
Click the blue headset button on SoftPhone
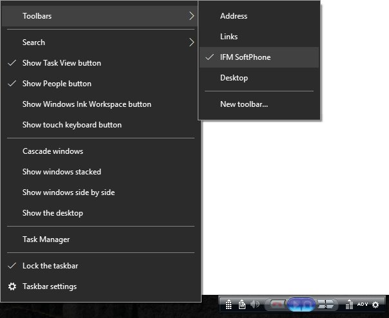(x=308, y=304)
